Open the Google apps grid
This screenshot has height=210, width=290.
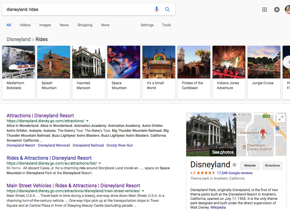coord(264,9)
